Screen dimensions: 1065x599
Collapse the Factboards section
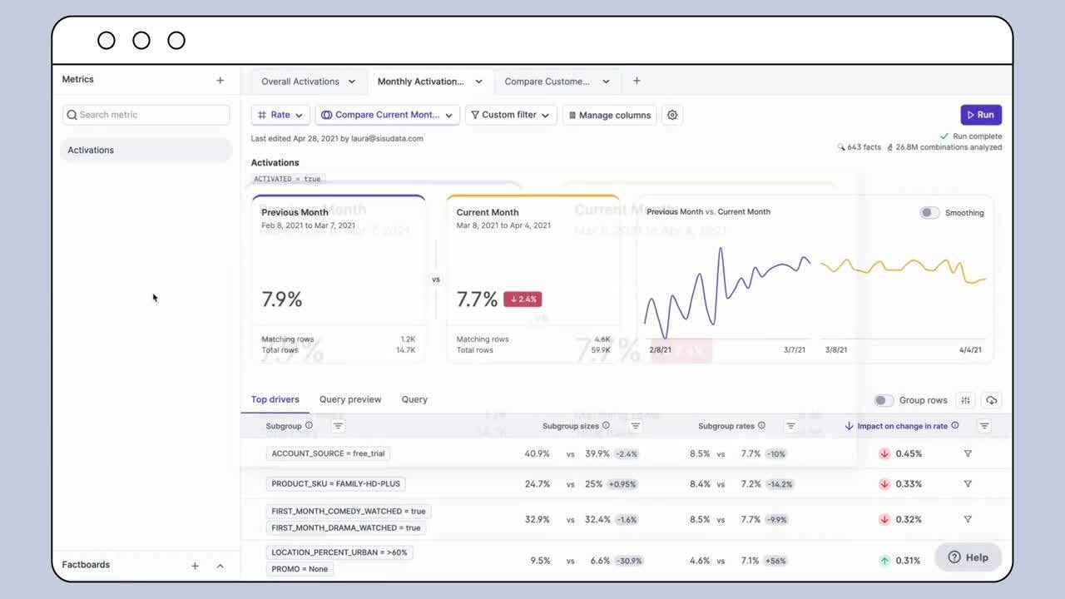(x=220, y=566)
